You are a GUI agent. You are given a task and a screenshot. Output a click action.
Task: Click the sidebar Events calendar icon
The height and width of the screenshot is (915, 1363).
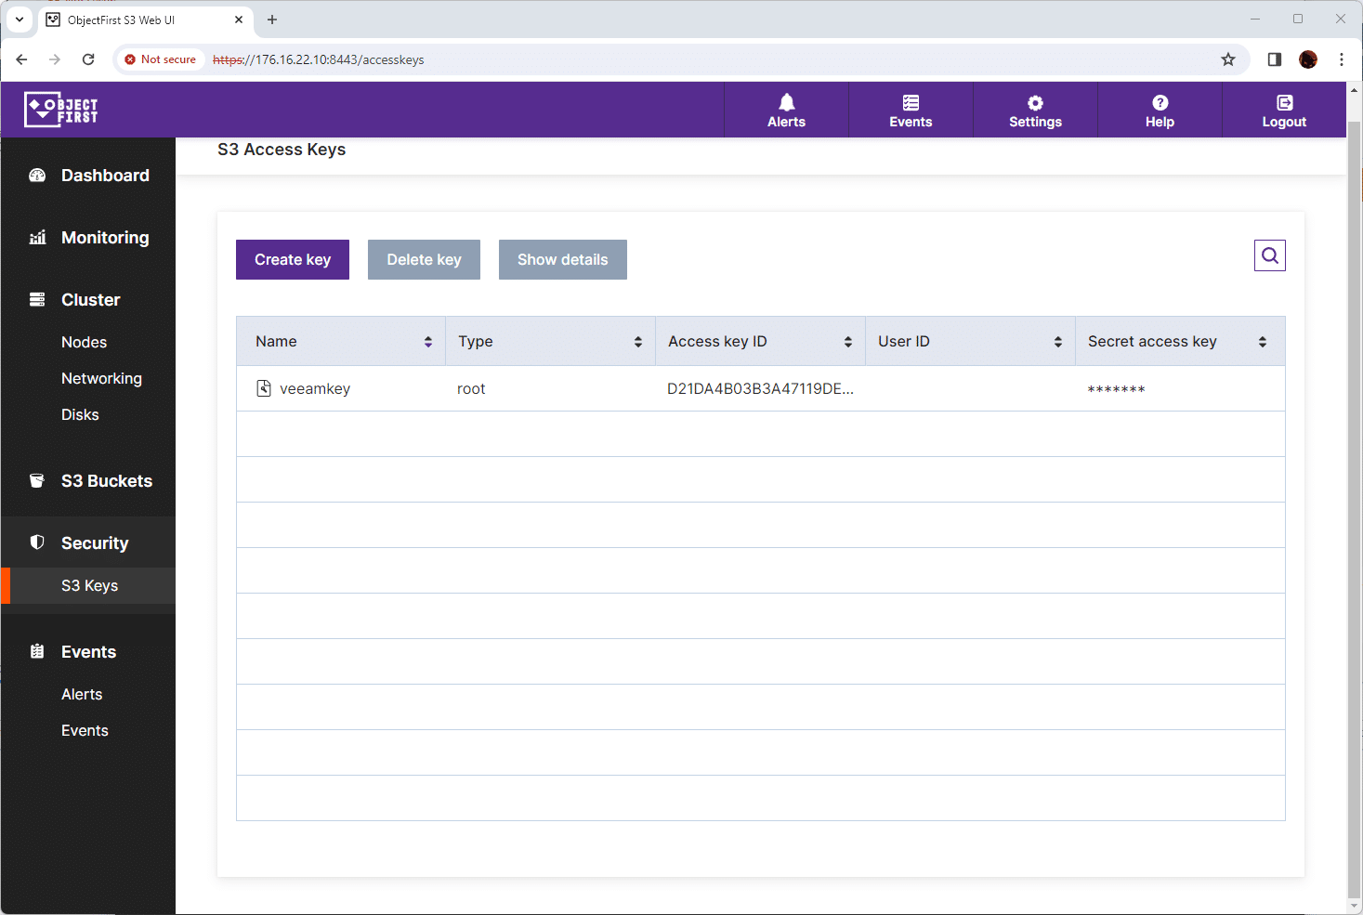[37, 651]
